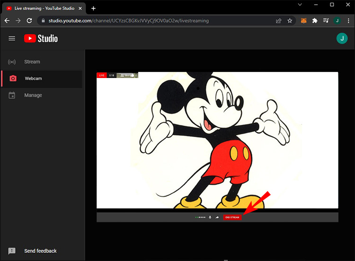Open the browser Extensions puzzle icon
355x261 pixels.
(x=315, y=21)
